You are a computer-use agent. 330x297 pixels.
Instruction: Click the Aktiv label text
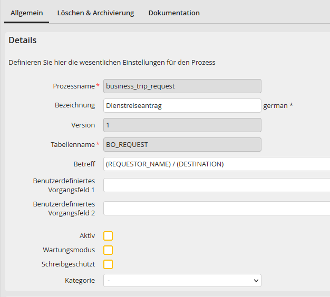coord(87,236)
